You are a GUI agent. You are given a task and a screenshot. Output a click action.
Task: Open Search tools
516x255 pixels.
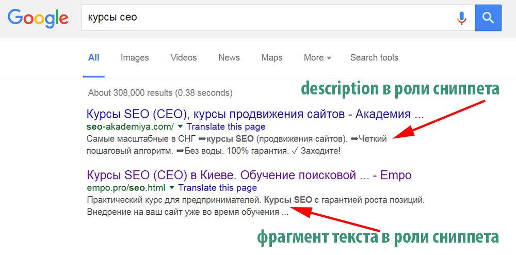coord(374,58)
